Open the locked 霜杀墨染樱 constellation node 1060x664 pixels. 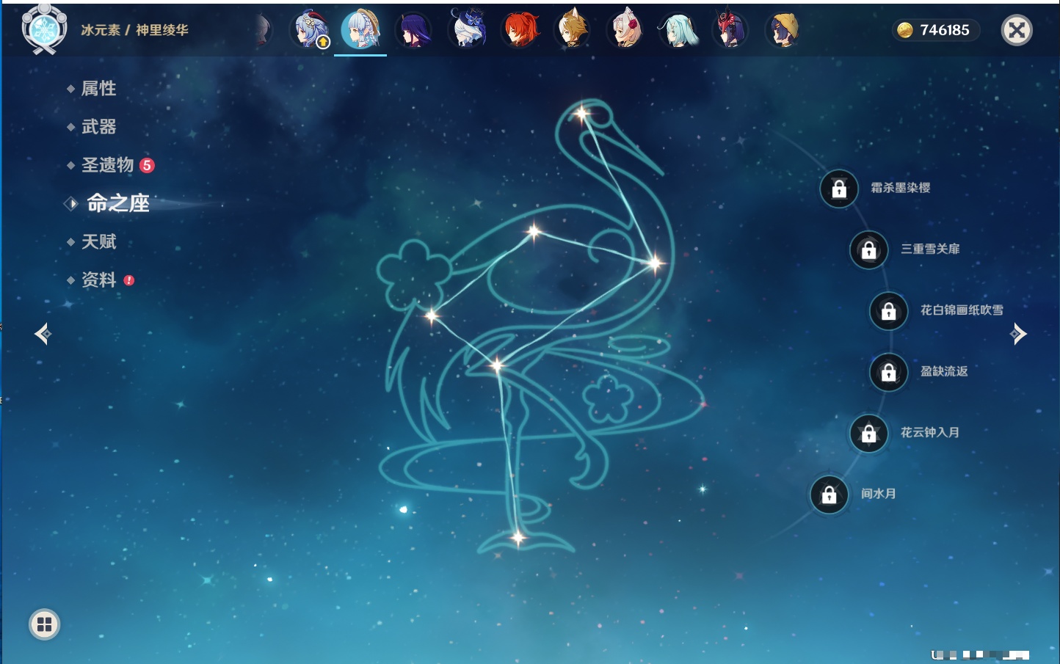pyautogui.click(x=839, y=189)
